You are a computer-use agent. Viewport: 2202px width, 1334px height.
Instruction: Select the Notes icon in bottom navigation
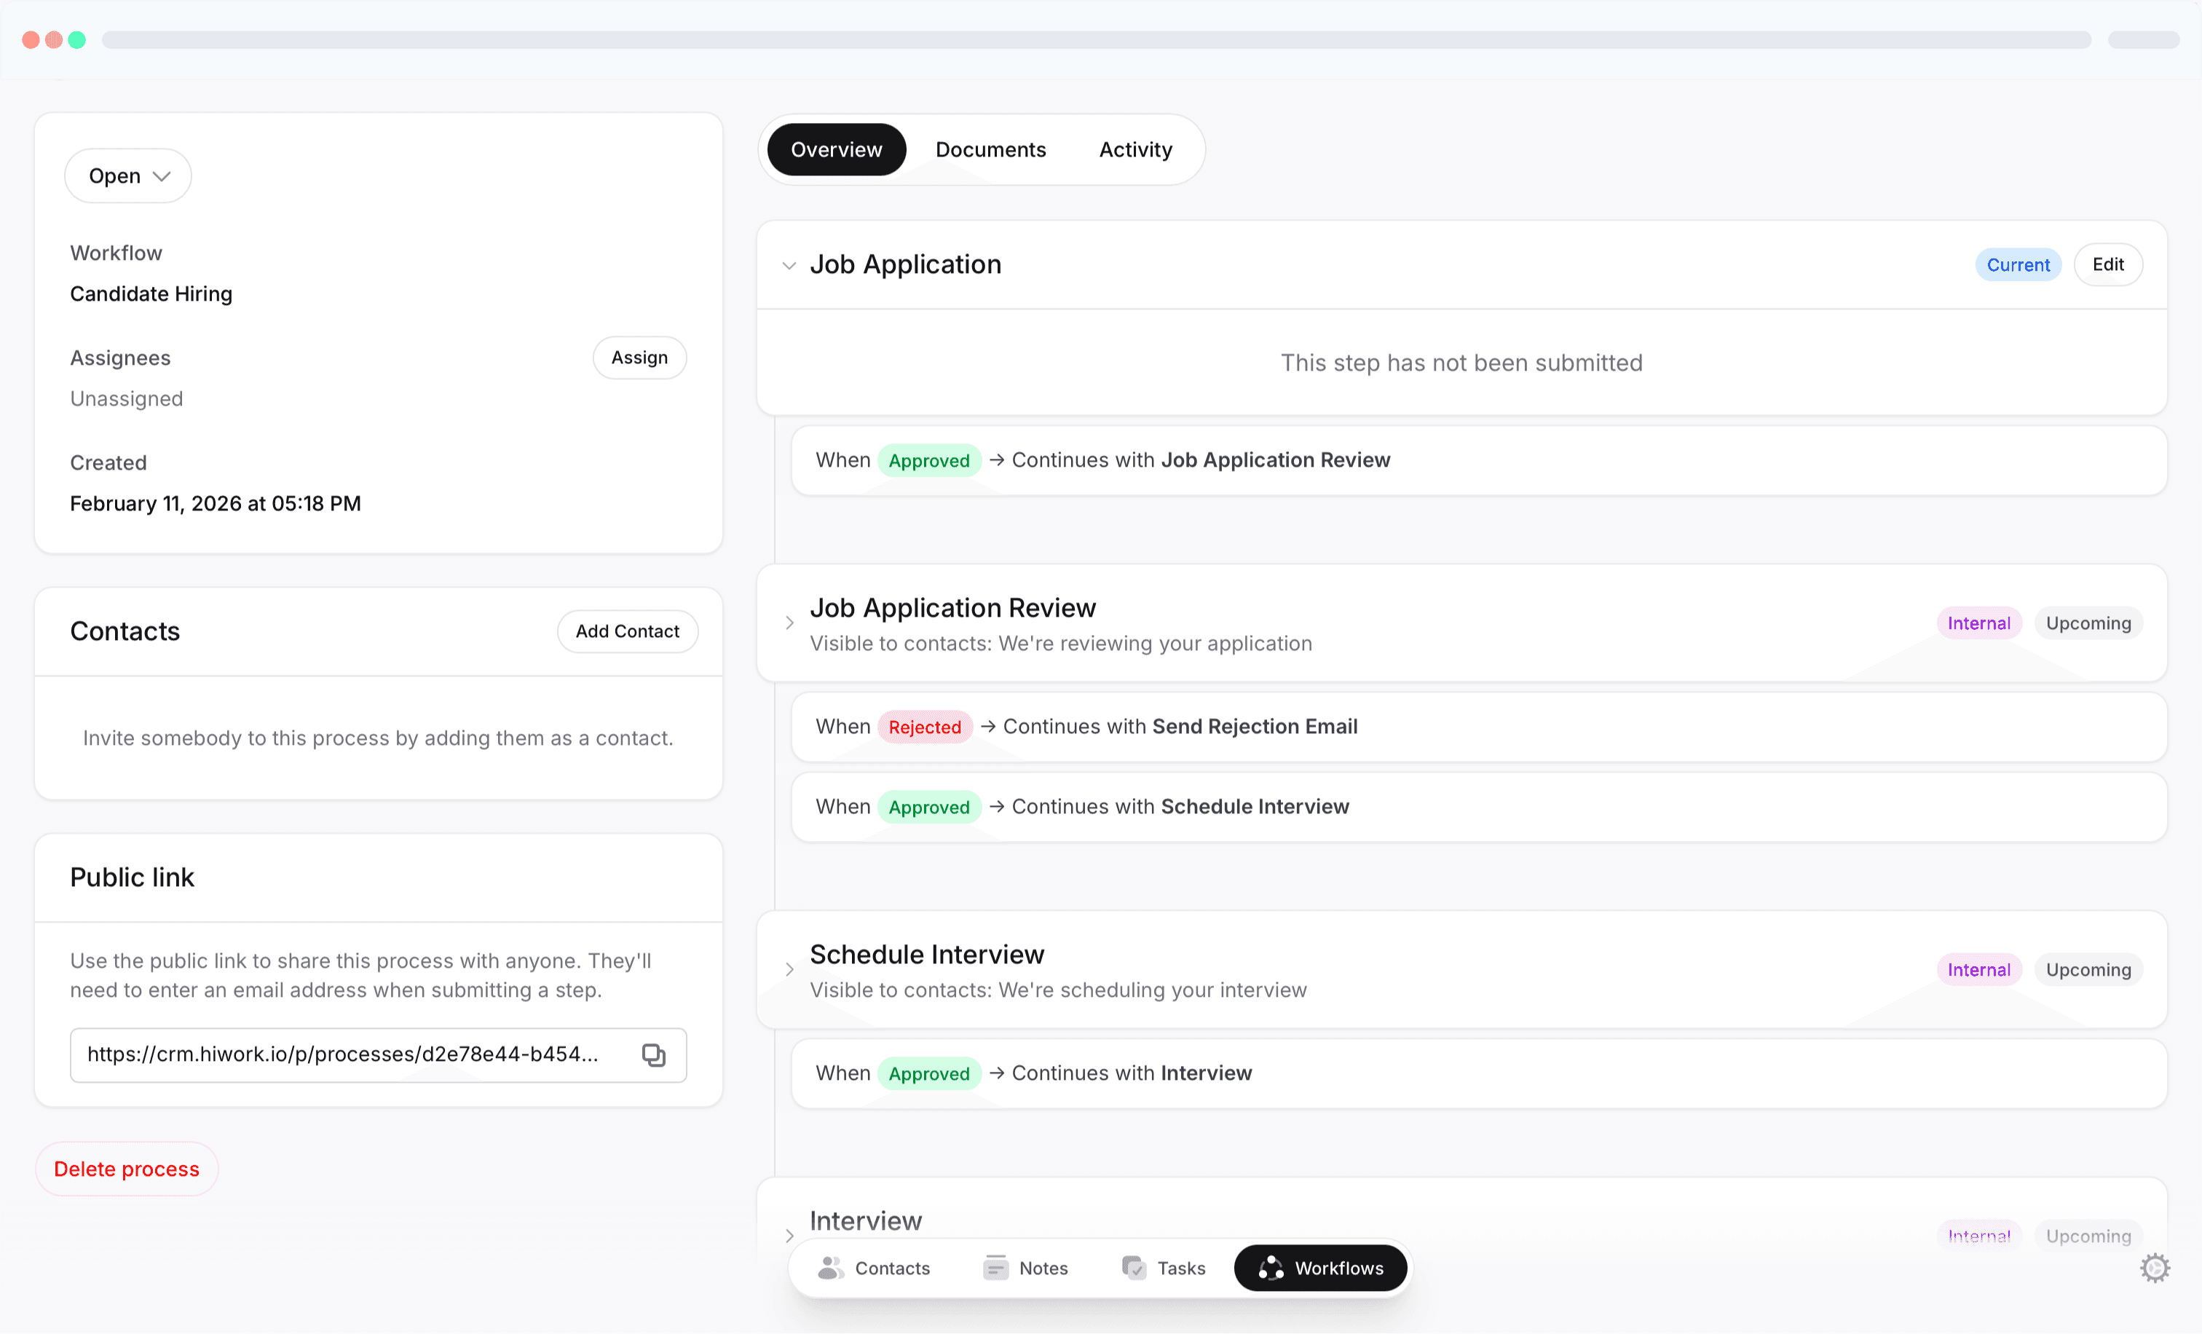click(x=995, y=1268)
